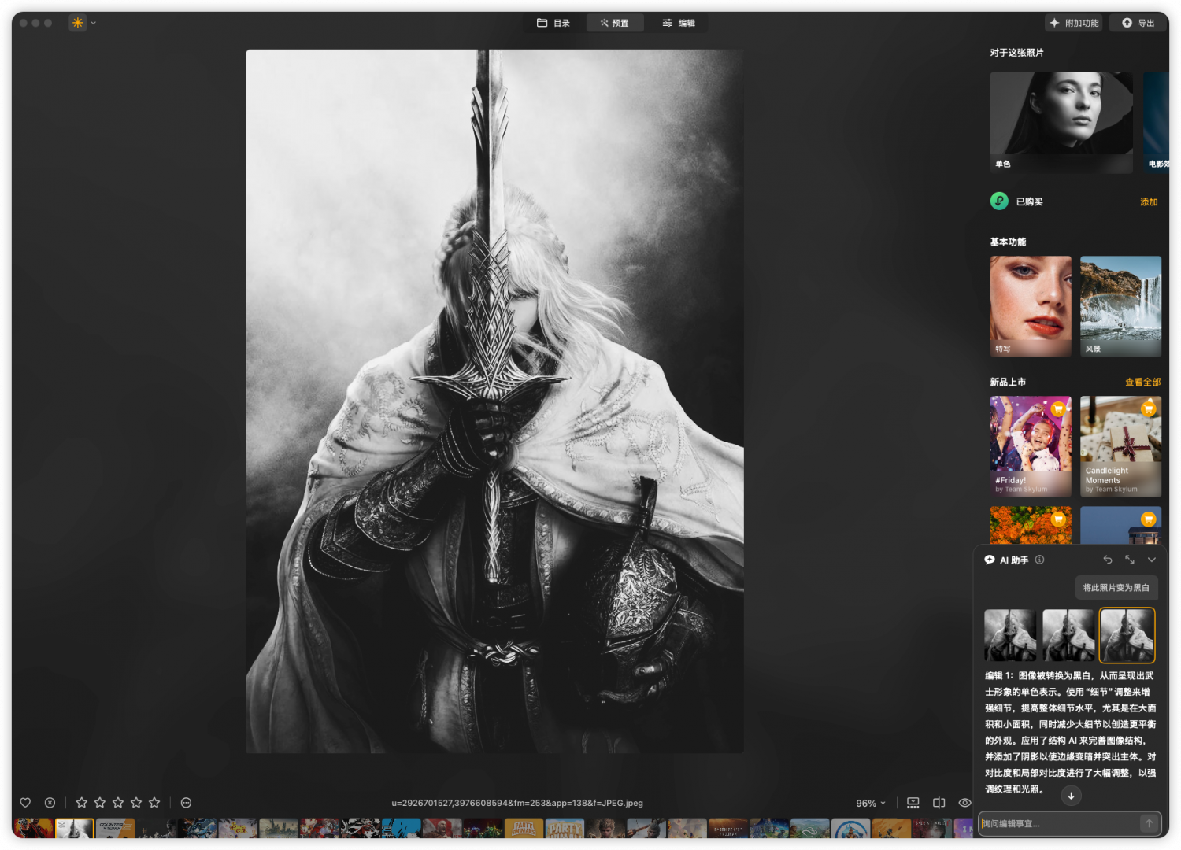Expand AI assistant panel to full size
The image size is (1181, 850).
coord(1130,560)
